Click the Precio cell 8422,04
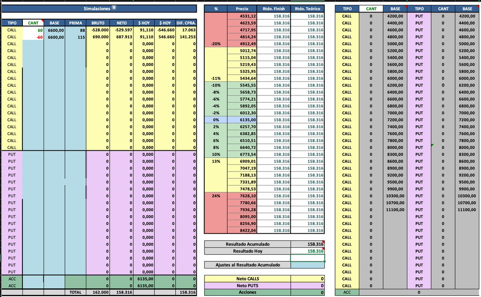 [242, 230]
